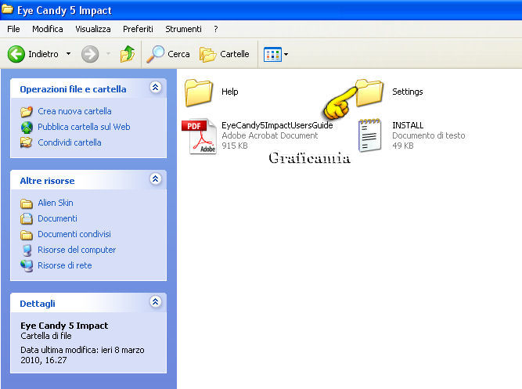
Task: Toggle the Cartelle folders pane button
Action: (224, 54)
